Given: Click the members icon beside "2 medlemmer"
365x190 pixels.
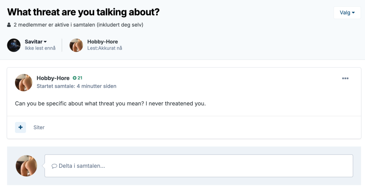Looking at the screenshot, I should tap(9, 25).
